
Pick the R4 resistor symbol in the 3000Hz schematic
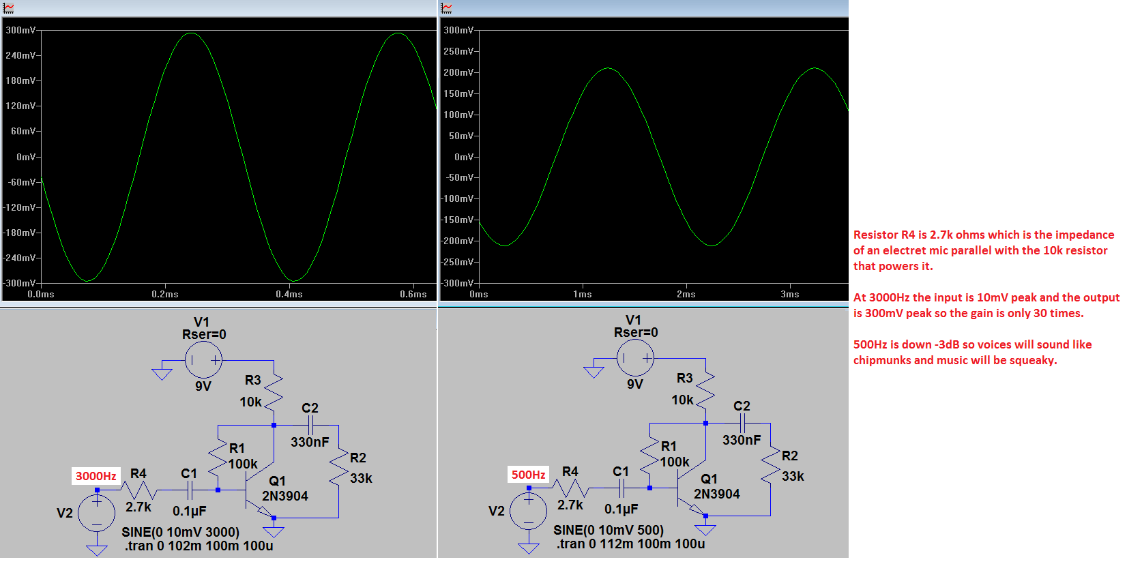(139, 490)
